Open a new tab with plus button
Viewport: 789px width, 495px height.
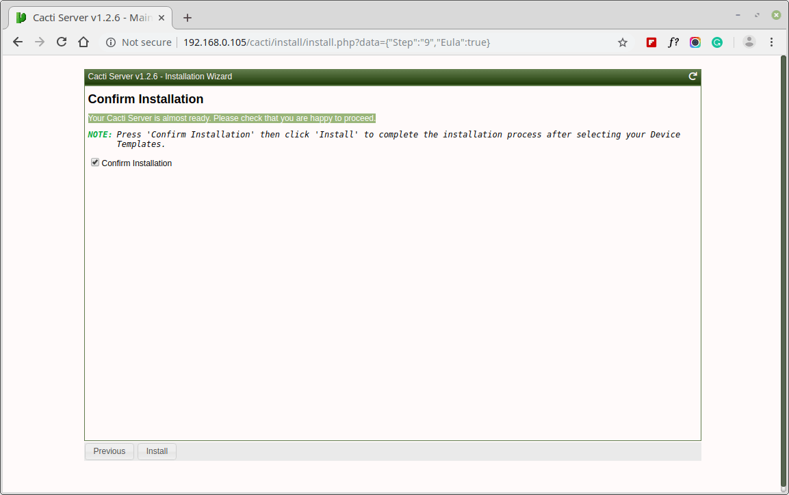pyautogui.click(x=187, y=18)
